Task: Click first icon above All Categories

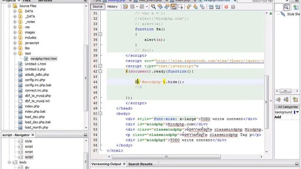Action: point(278,99)
